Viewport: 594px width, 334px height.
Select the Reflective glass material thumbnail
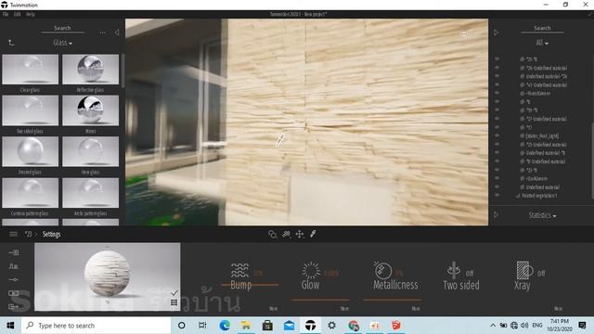click(x=91, y=70)
